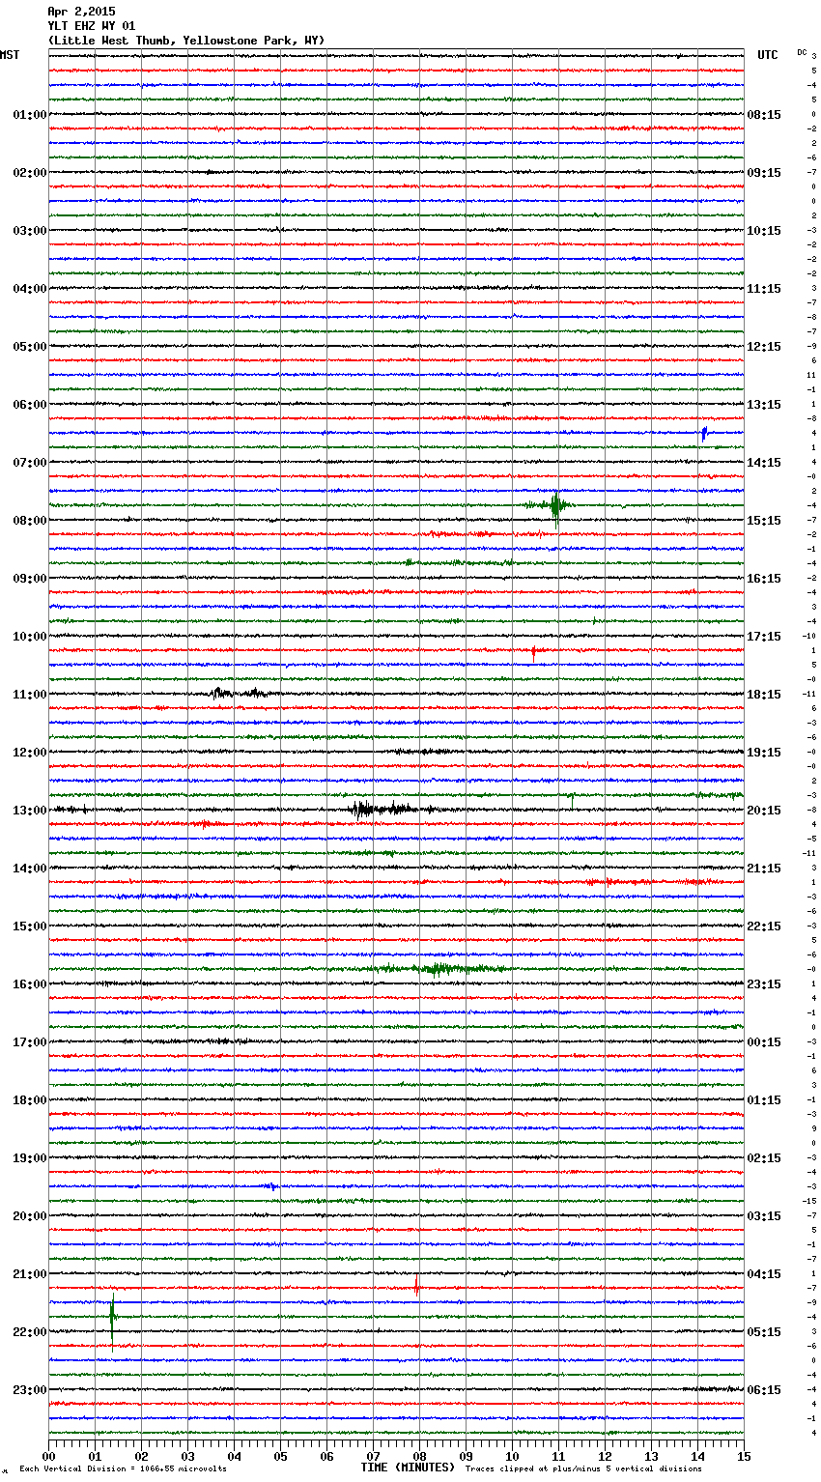
Task: Click the 16:15 UTC row label
Action: pyautogui.click(x=764, y=579)
